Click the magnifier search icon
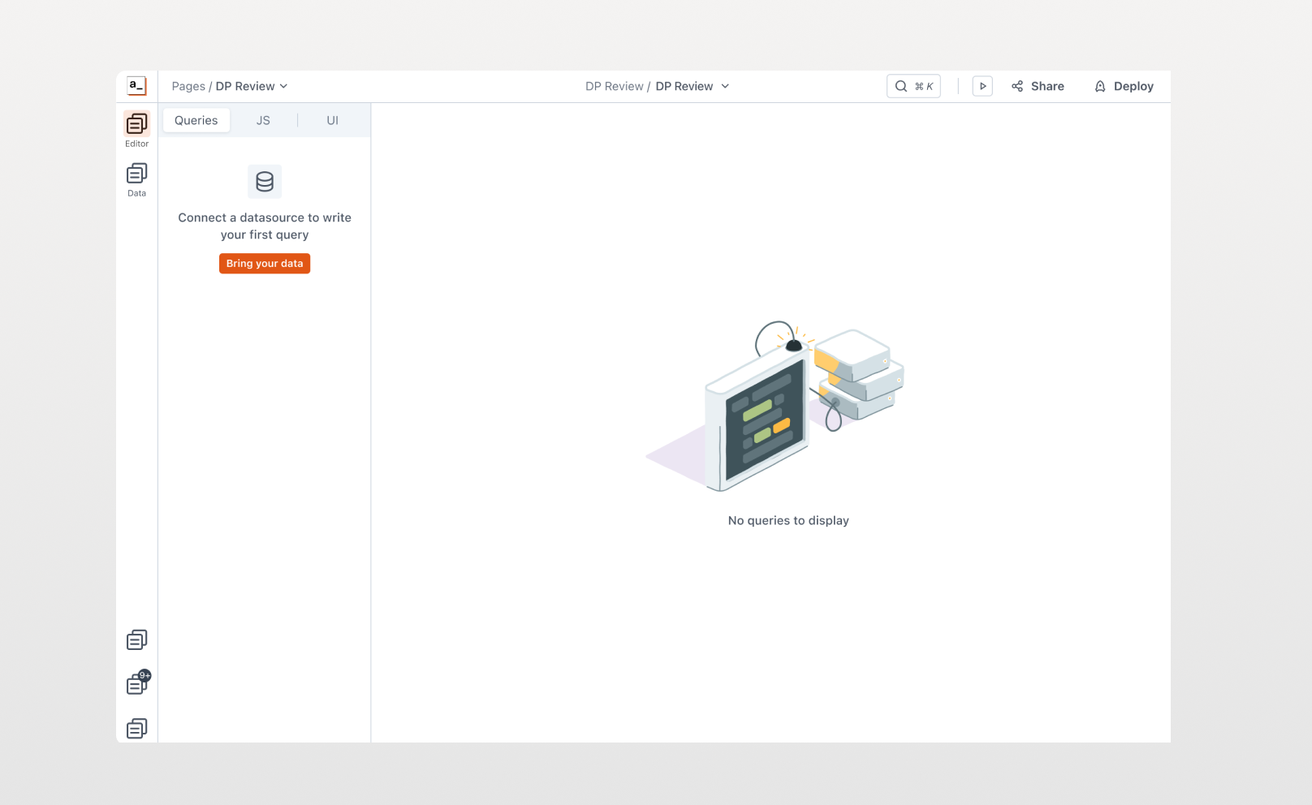Screen dimensions: 1312x805 pos(901,86)
